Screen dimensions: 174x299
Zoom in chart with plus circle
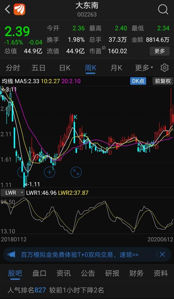49,172
